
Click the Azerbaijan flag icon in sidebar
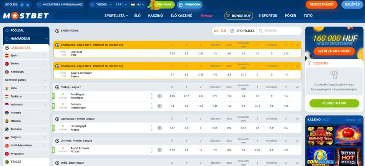point(7,72)
